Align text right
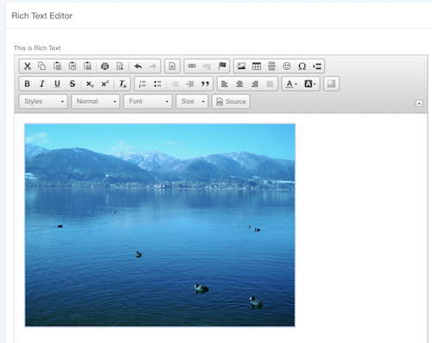Image resolution: width=432 pixels, height=343 pixels. click(255, 84)
